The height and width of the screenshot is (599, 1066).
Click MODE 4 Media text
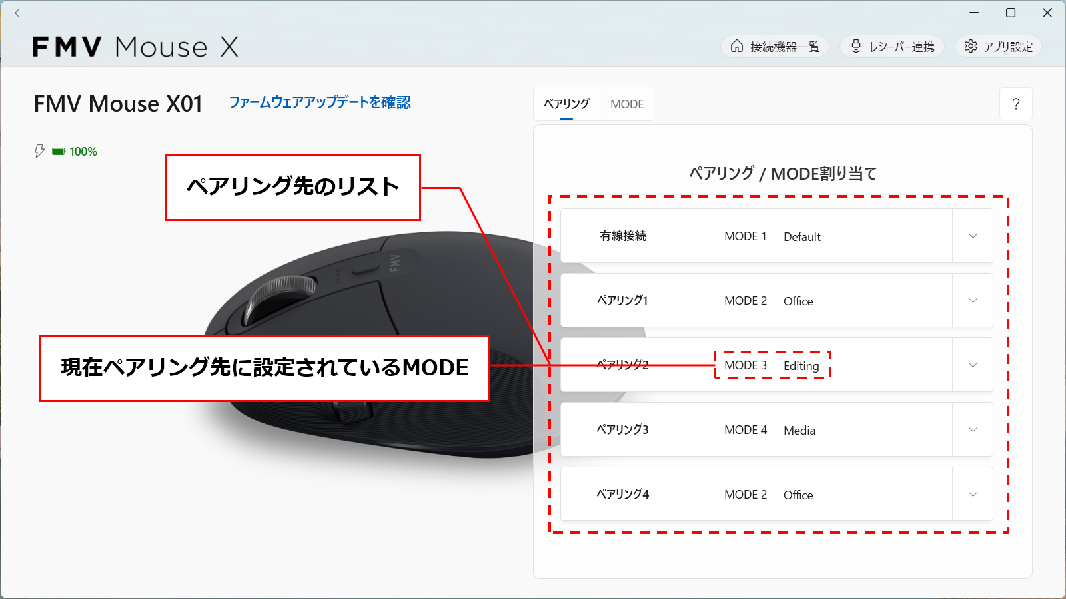(770, 430)
